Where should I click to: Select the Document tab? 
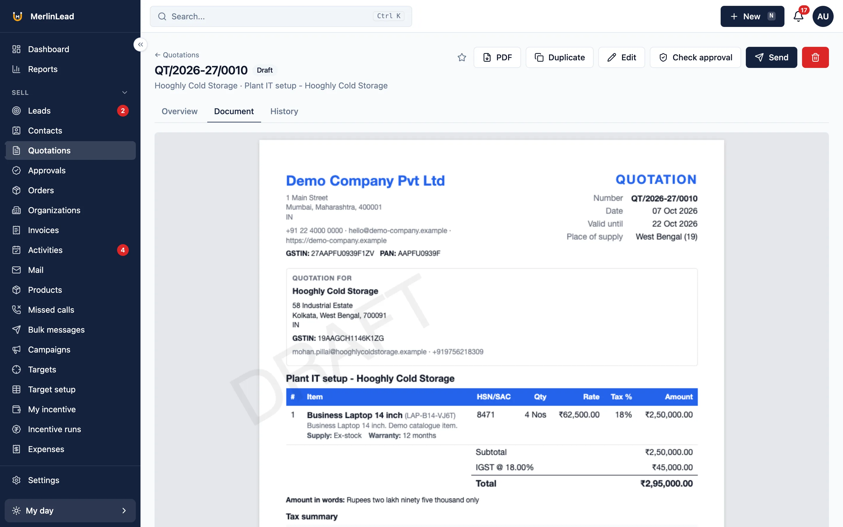(234, 111)
